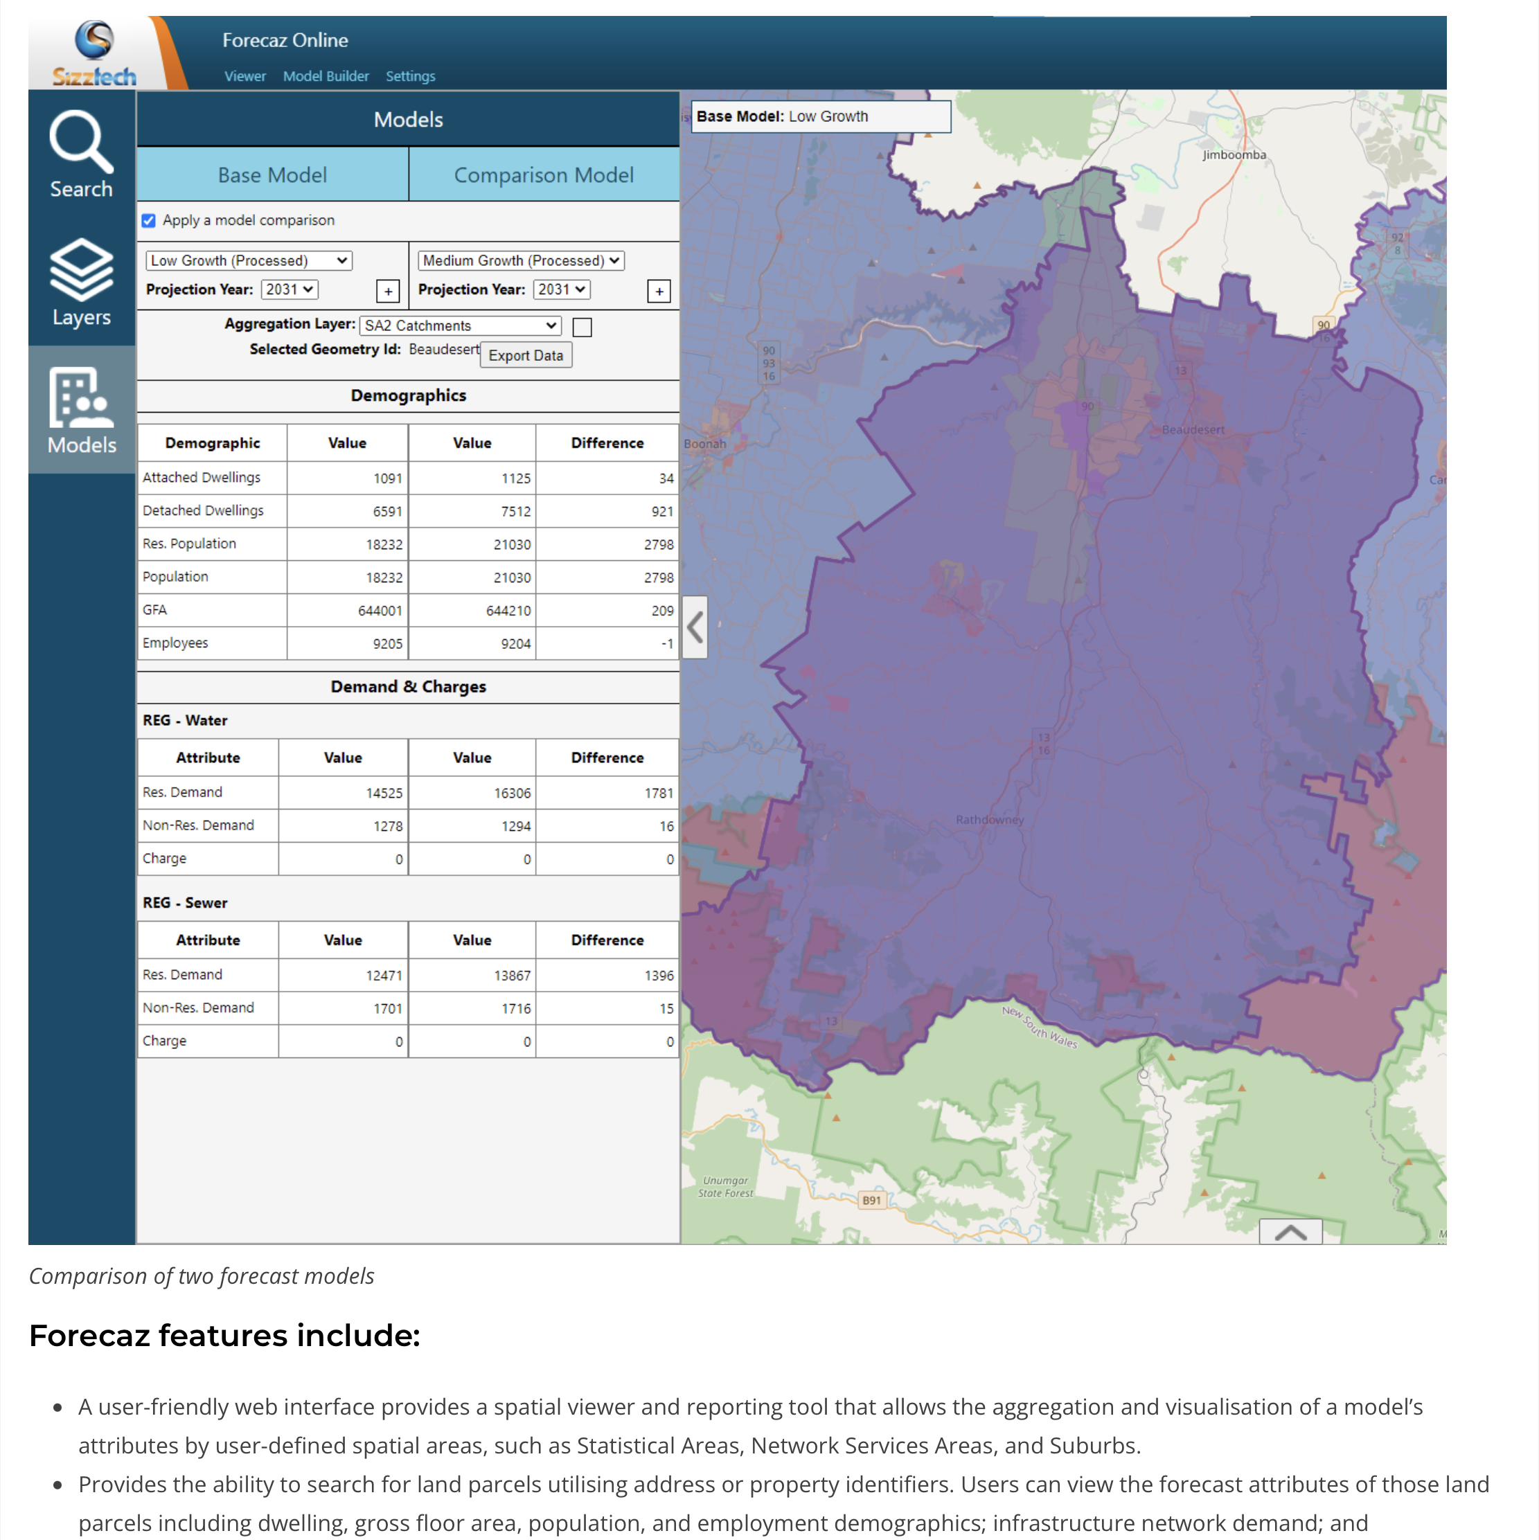Open base model Projection Year 2031 dropdown
Image resolution: width=1539 pixels, height=1540 pixels.
coord(290,289)
